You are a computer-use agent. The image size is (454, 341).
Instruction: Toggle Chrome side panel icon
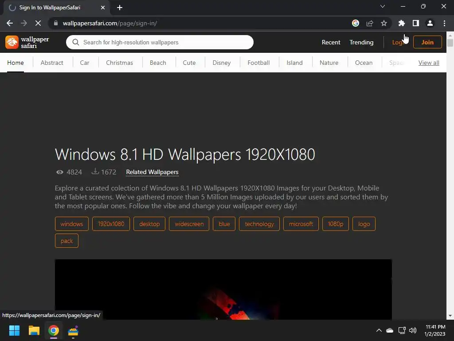tap(416, 23)
